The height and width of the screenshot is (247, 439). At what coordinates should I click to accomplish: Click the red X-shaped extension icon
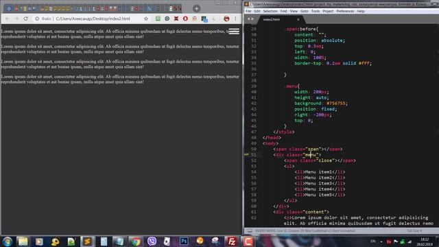click(x=176, y=19)
